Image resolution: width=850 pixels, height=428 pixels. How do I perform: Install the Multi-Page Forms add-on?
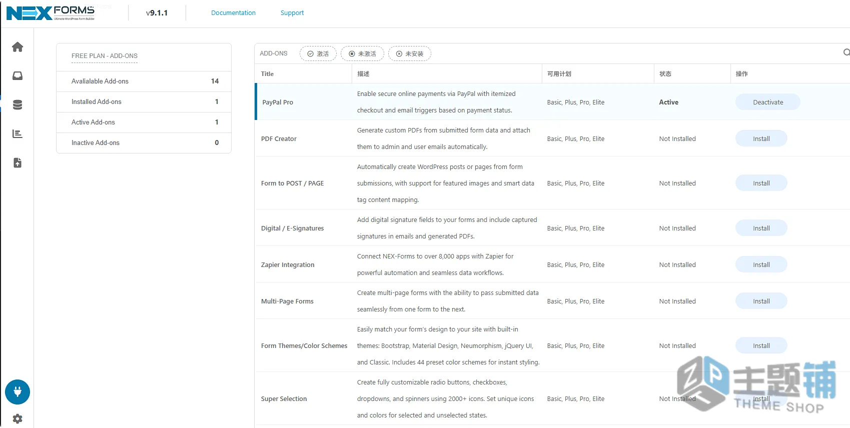(x=761, y=301)
